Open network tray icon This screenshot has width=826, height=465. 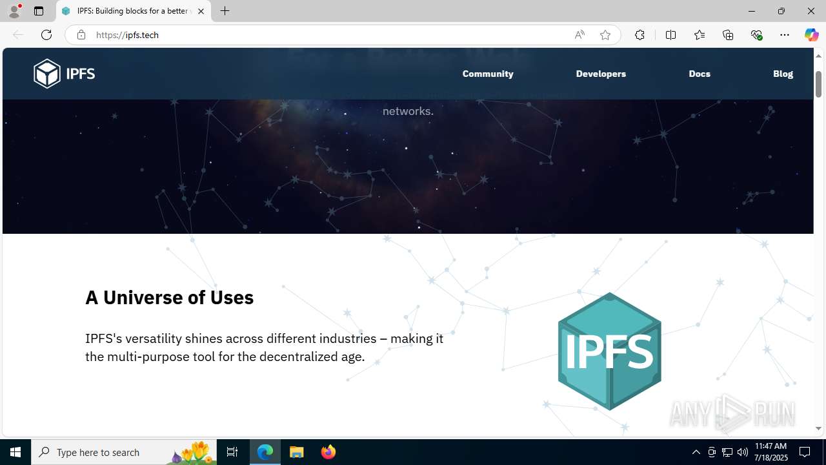(727, 452)
